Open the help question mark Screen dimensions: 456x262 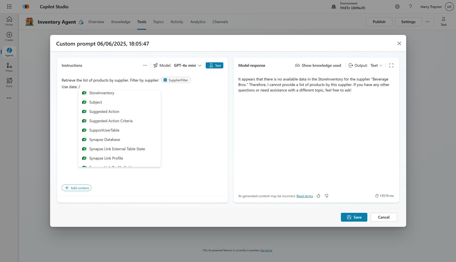(410, 6)
